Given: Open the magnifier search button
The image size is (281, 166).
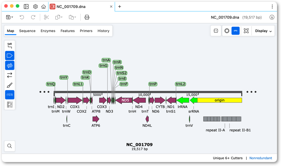Looking at the screenshot, I should point(10,146).
